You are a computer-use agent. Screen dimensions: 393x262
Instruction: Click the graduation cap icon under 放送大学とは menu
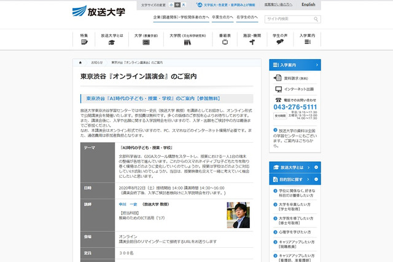click(112, 42)
